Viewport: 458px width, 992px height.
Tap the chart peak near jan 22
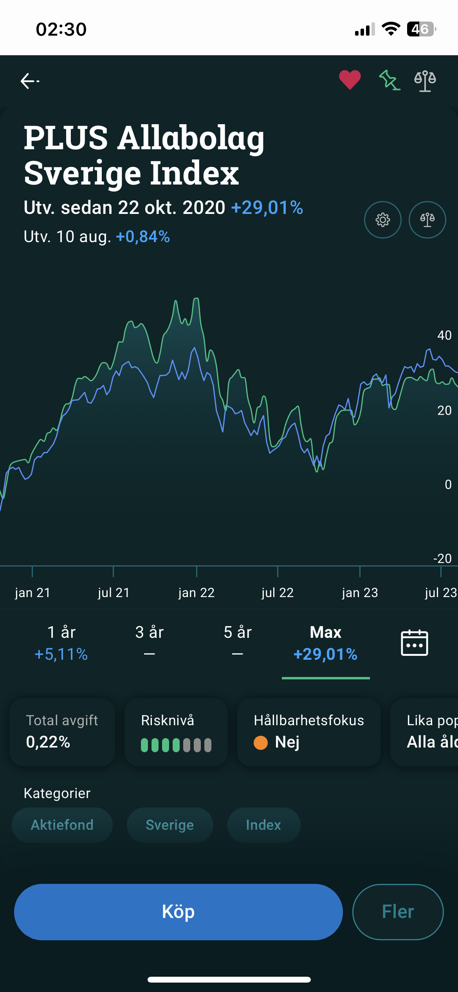coord(196,299)
